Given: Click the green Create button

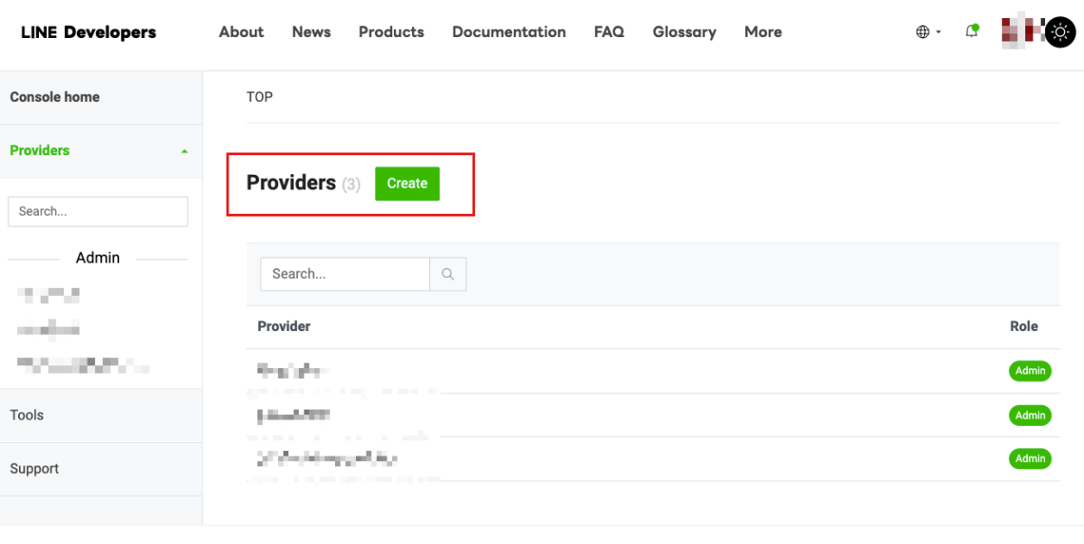Looking at the screenshot, I should pyautogui.click(x=407, y=183).
